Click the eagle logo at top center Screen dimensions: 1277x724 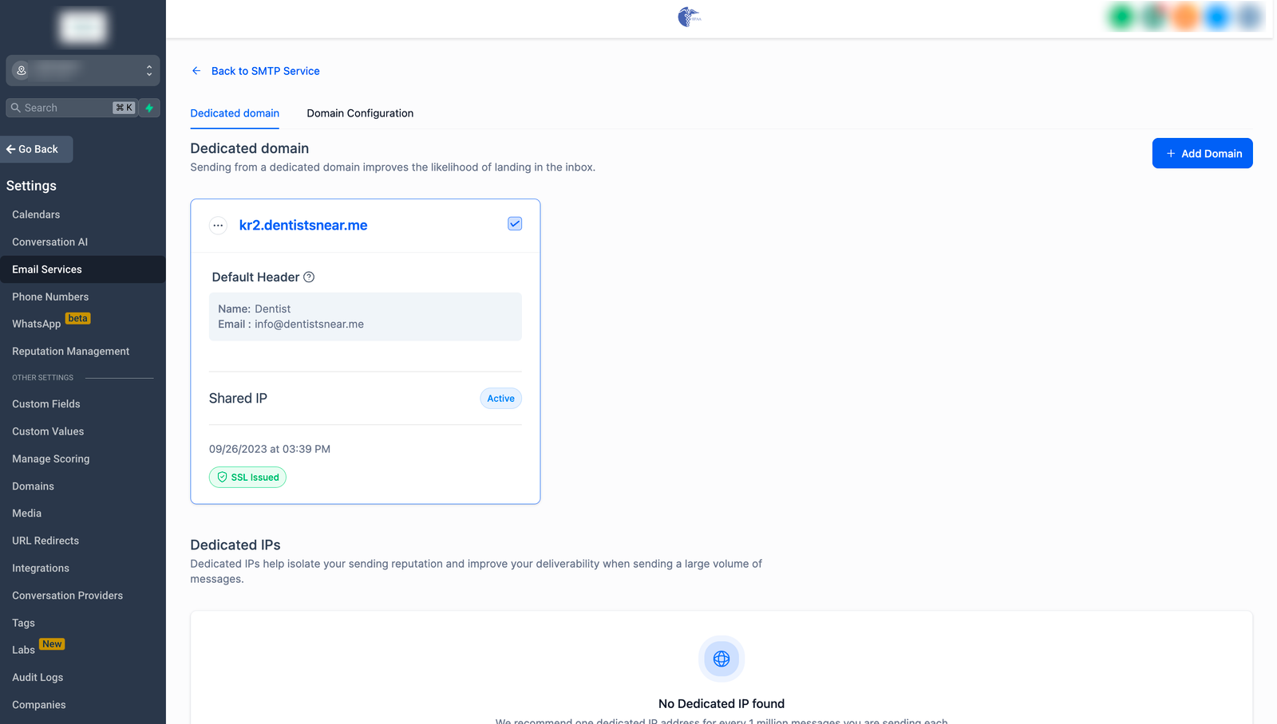click(x=689, y=17)
